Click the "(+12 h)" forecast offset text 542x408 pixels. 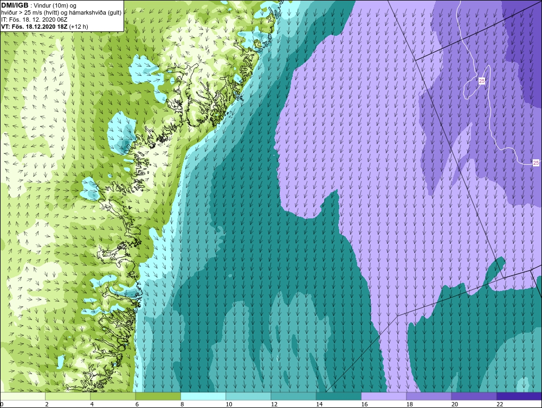tap(79, 27)
